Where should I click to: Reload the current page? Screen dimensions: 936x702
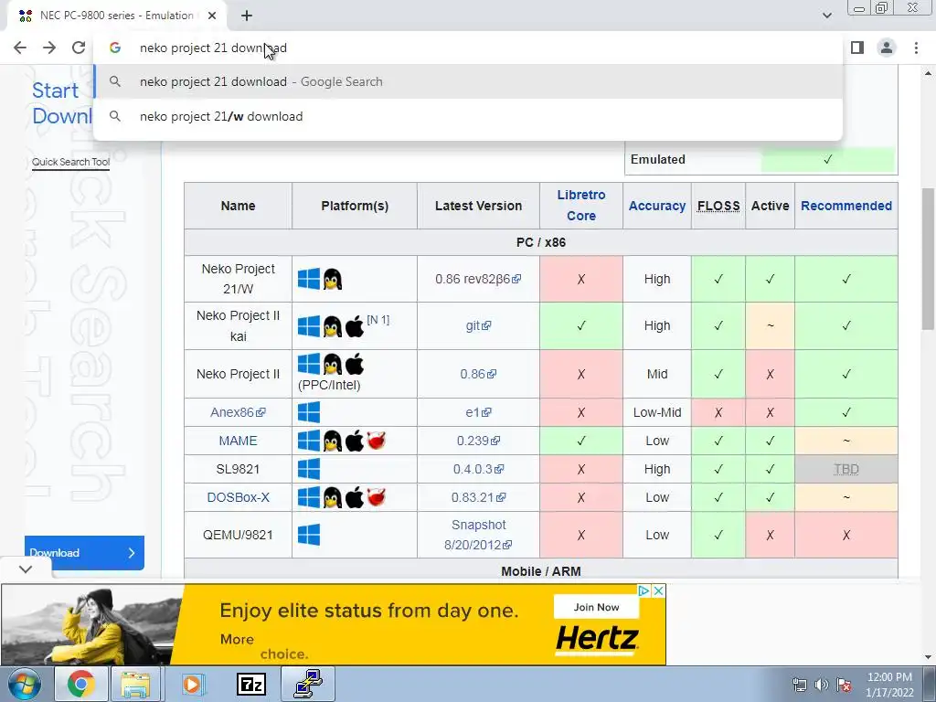point(79,48)
